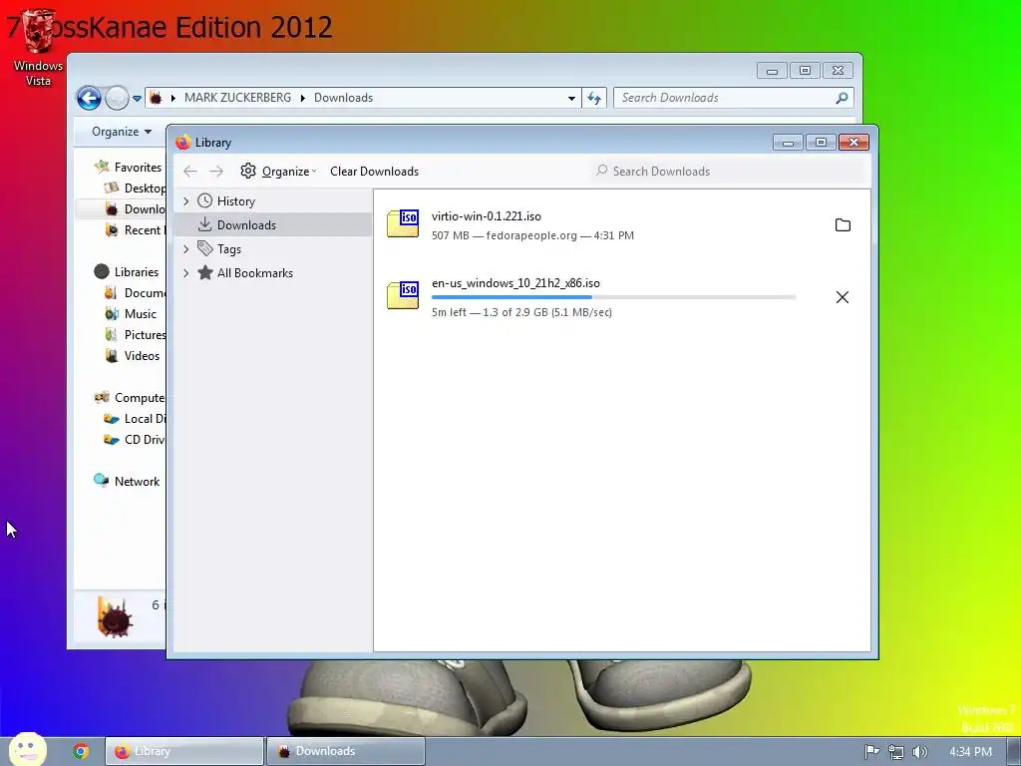Click the Action Center flag tray icon
This screenshot has width=1021, height=766.
[x=871, y=752]
